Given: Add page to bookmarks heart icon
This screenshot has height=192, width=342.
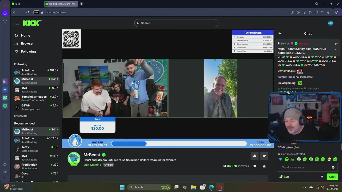Looking at the screenshot, I should tap(316, 12).
